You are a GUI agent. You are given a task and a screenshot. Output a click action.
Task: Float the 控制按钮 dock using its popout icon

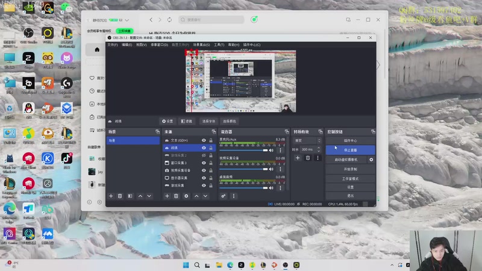373,131
